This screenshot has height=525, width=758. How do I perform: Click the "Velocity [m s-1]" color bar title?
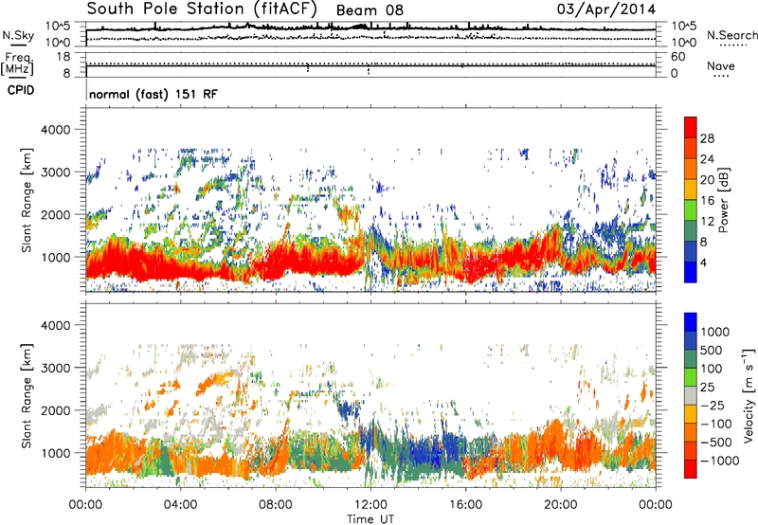click(749, 395)
